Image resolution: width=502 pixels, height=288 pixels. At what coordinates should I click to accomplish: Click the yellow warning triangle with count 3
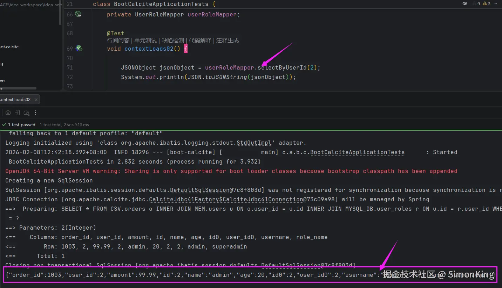pyautogui.click(x=487, y=3)
